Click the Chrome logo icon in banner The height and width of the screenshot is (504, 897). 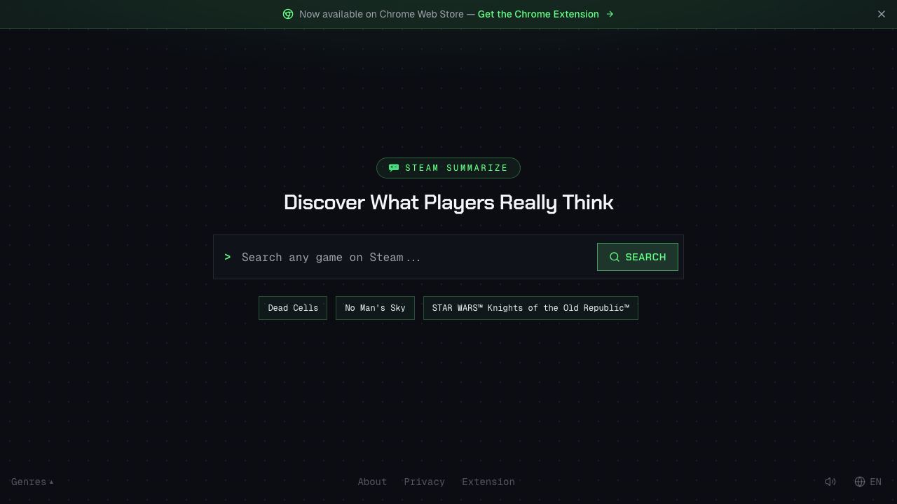(x=288, y=14)
